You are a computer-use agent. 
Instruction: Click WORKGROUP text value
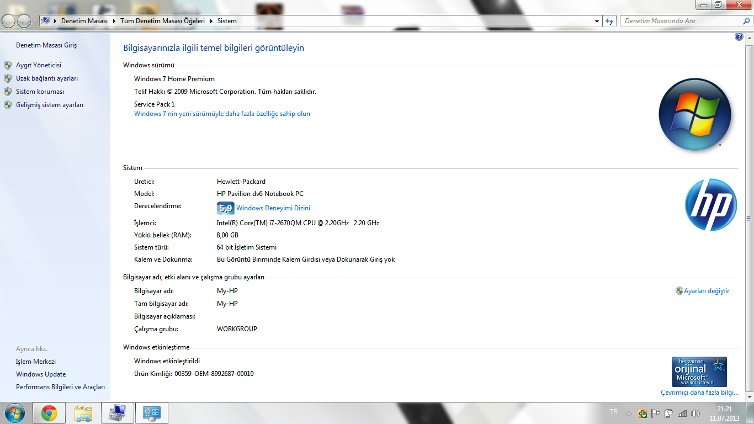point(237,329)
